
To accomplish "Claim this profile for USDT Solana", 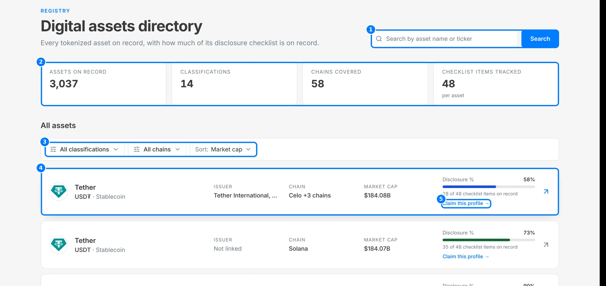I will (466, 256).
